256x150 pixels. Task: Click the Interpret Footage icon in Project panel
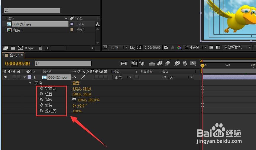tap(6, 48)
